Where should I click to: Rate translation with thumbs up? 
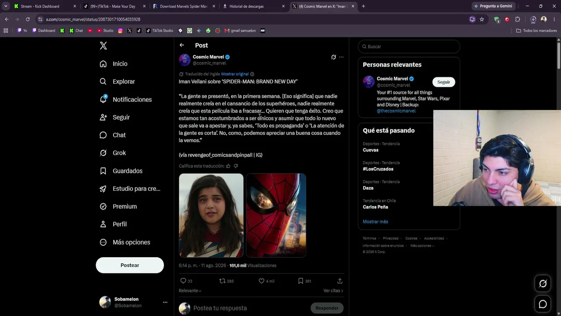tap(228, 166)
